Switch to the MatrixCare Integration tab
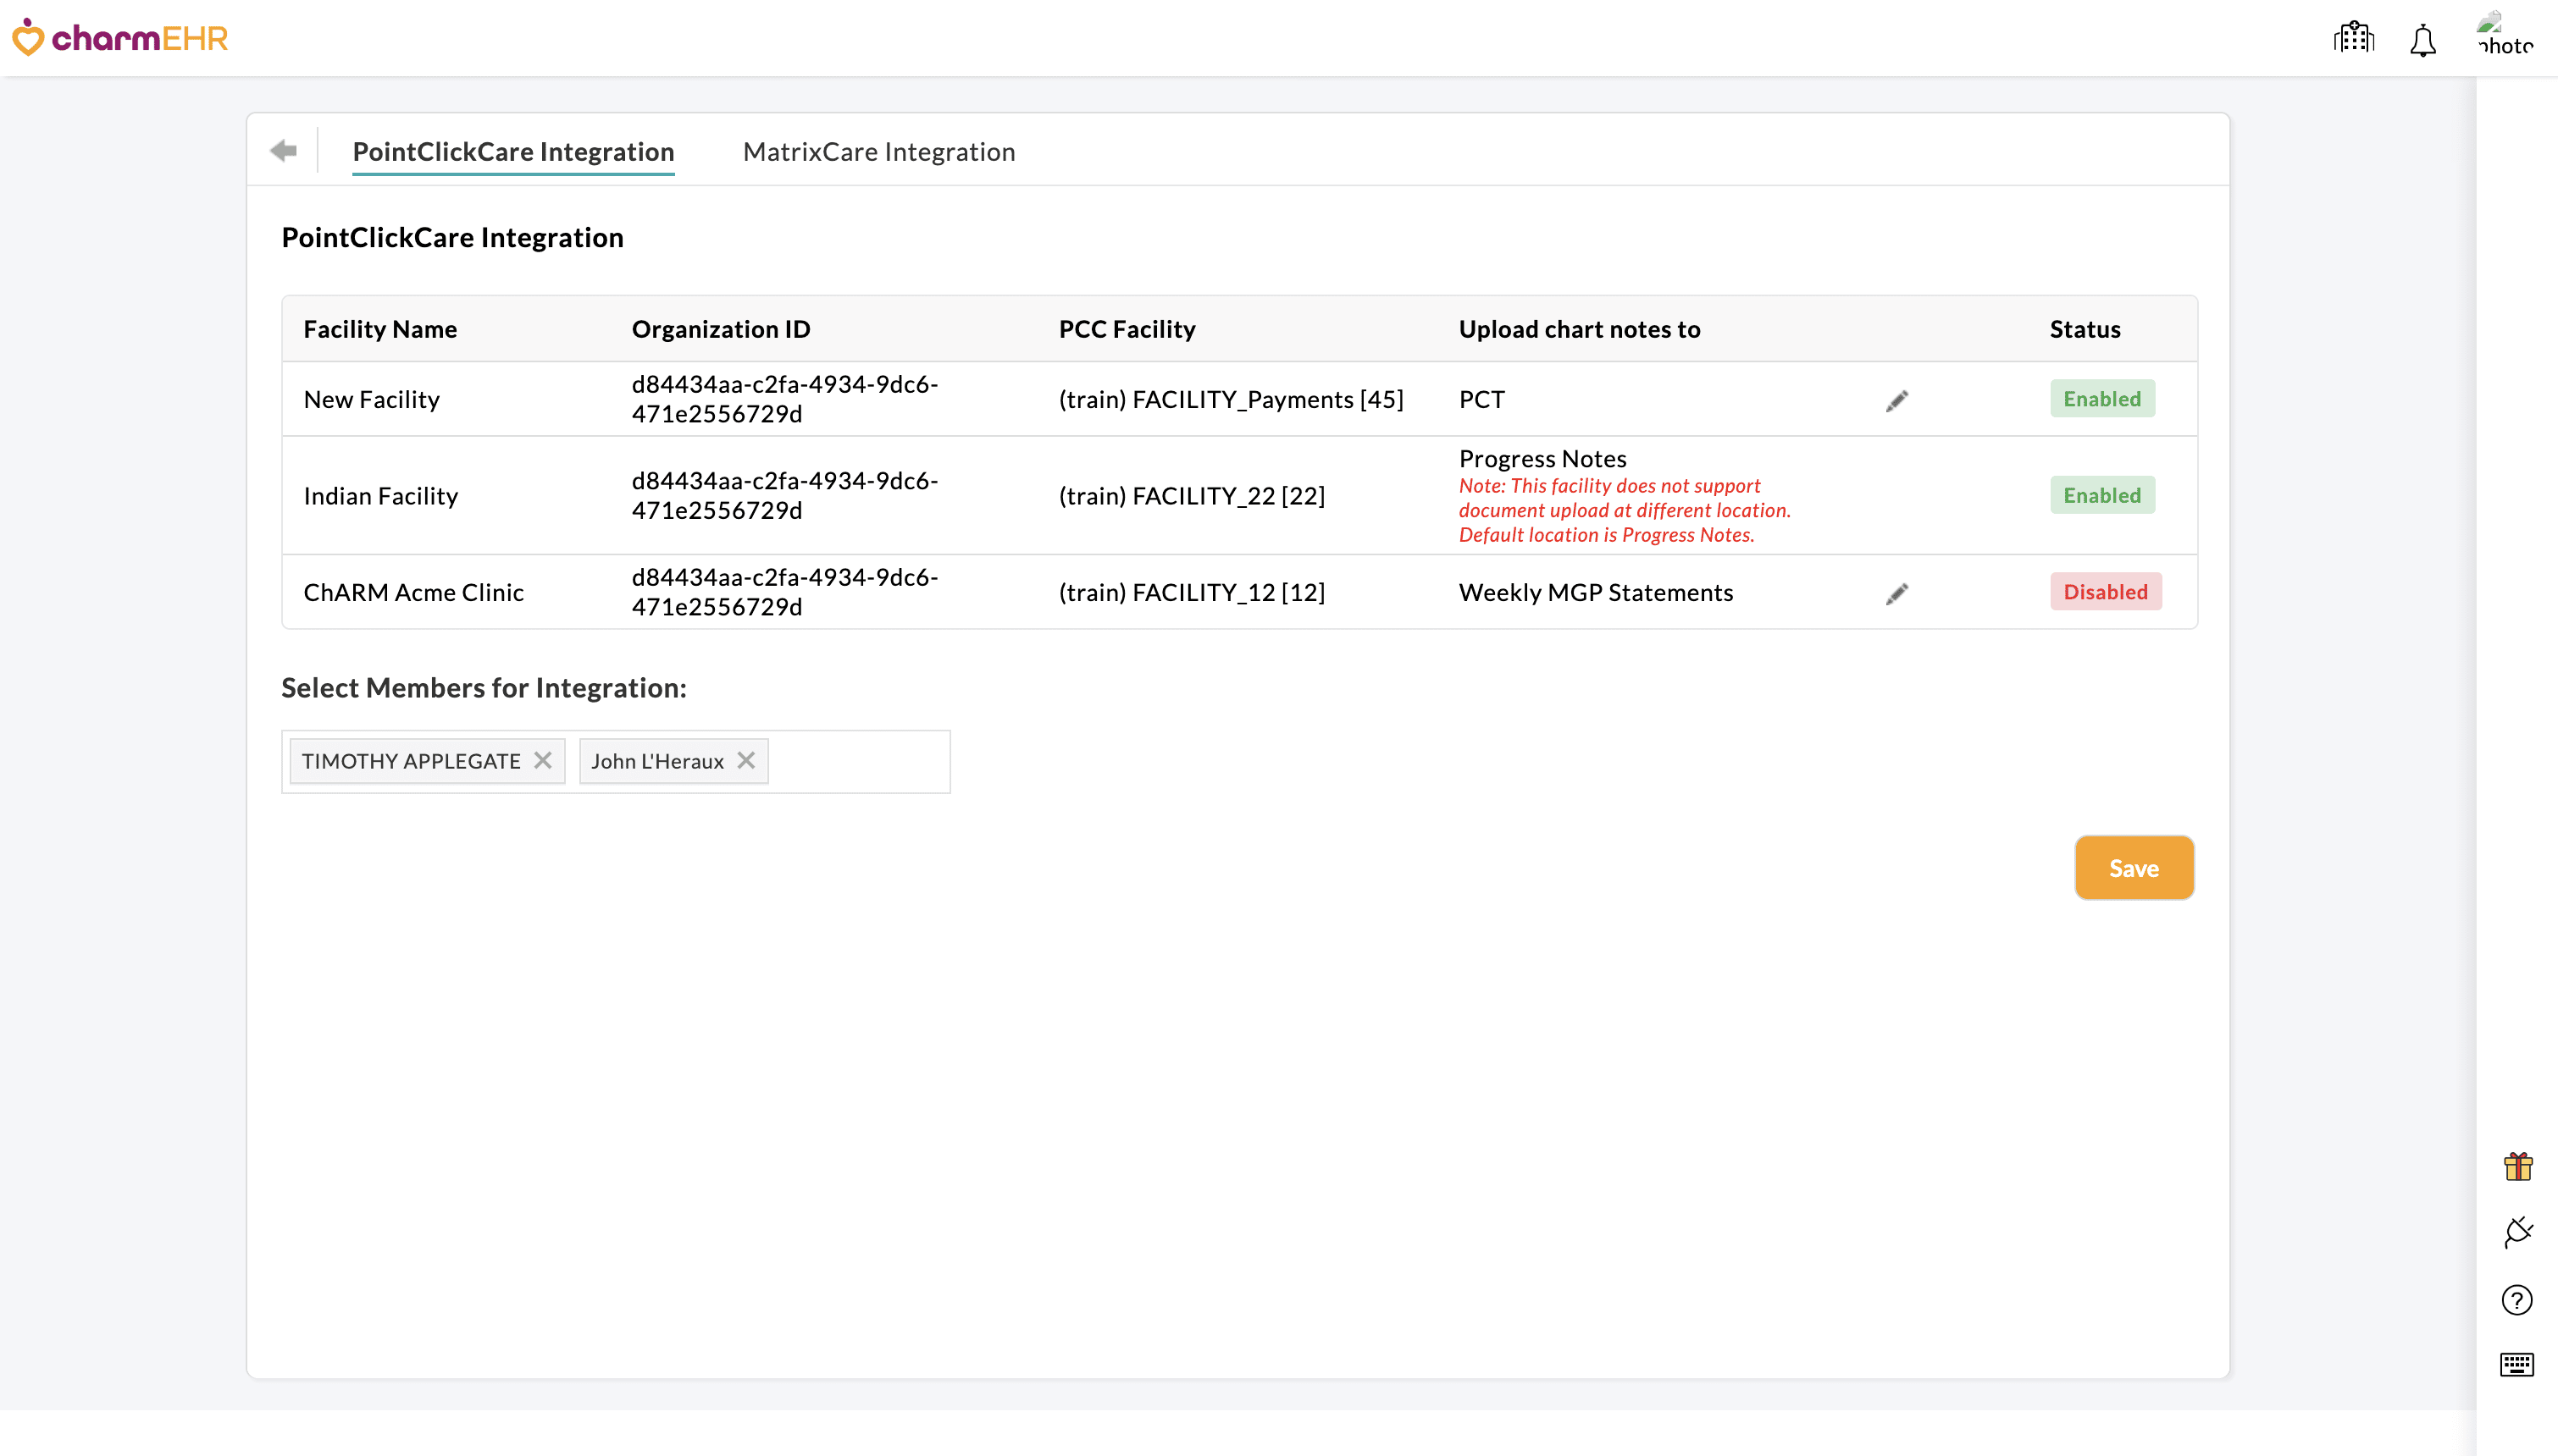Screen dimensions: 2558x1456 tap(878, 151)
